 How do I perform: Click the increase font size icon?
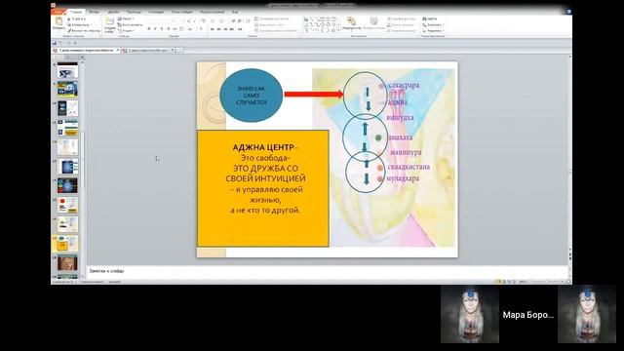click(188, 20)
